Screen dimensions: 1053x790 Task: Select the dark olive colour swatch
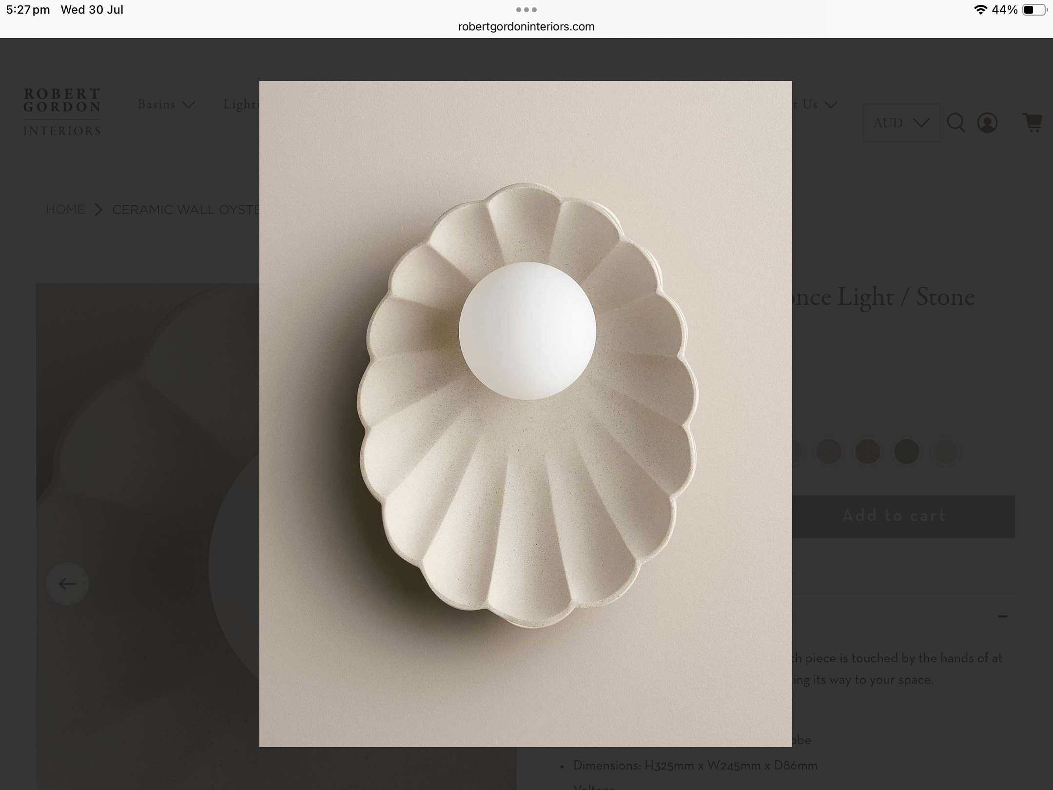tap(907, 452)
